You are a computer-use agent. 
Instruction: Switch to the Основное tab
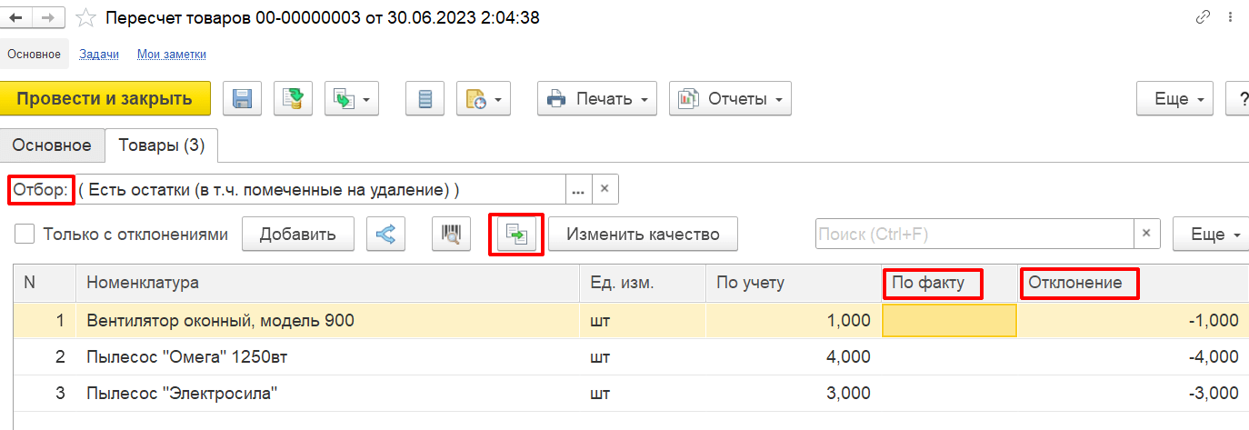pos(52,145)
